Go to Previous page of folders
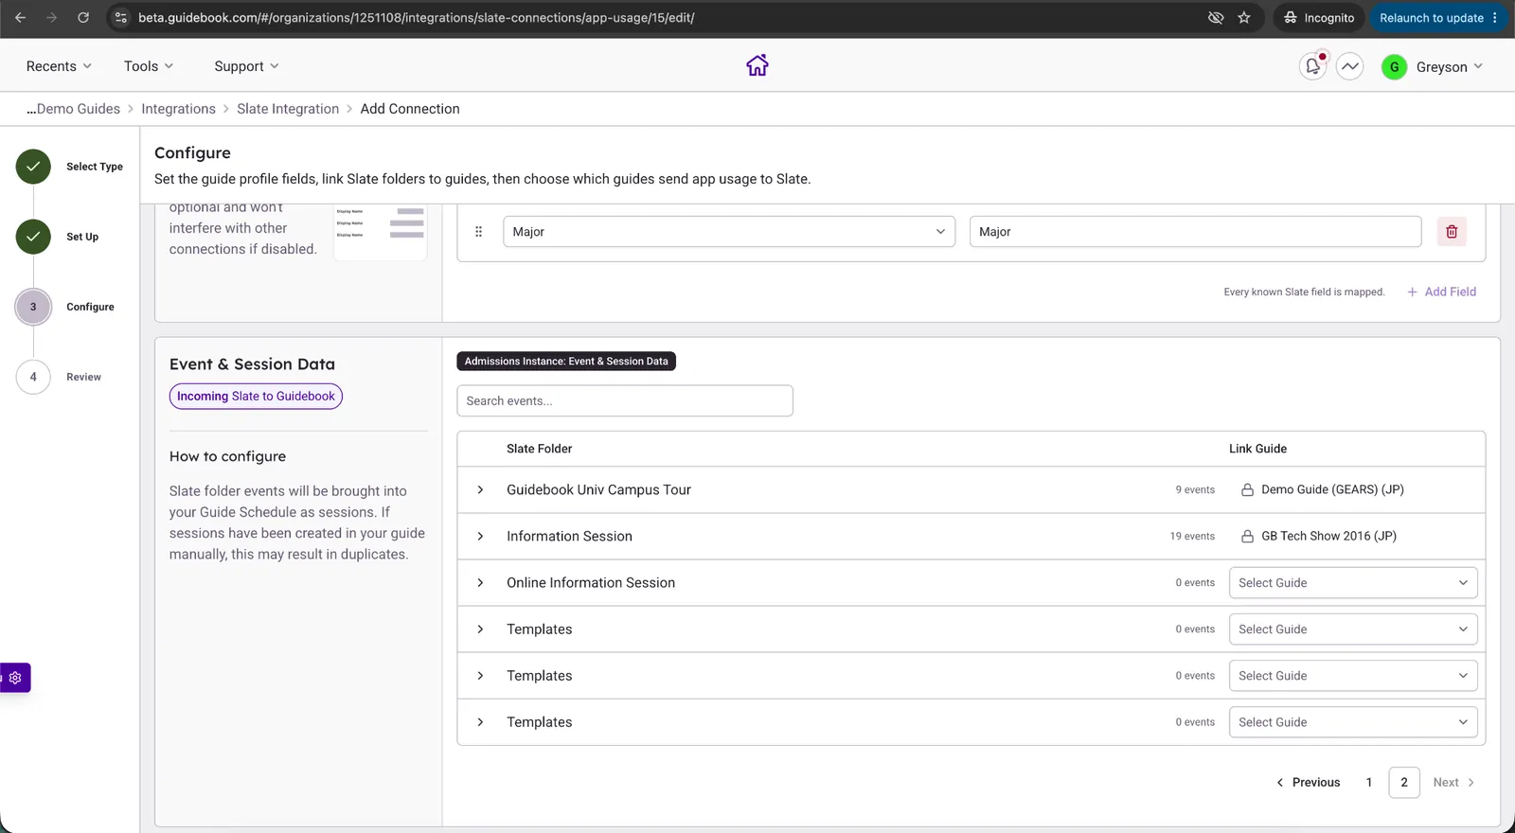Viewport: 1515px width, 833px height. pyautogui.click(x=1309, y=783)
